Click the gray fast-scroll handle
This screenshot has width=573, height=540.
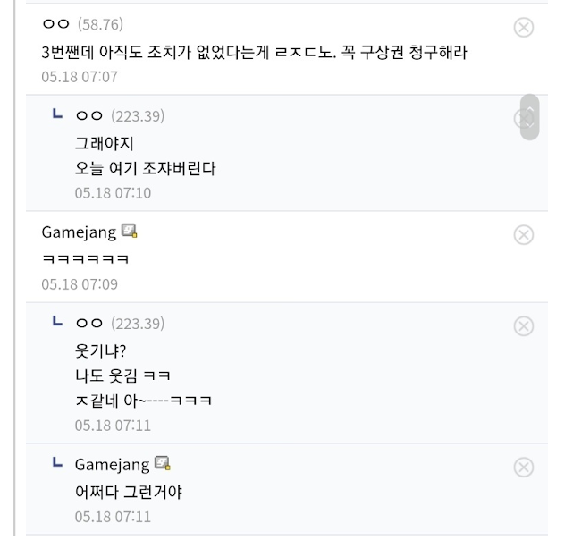point(529,117)
